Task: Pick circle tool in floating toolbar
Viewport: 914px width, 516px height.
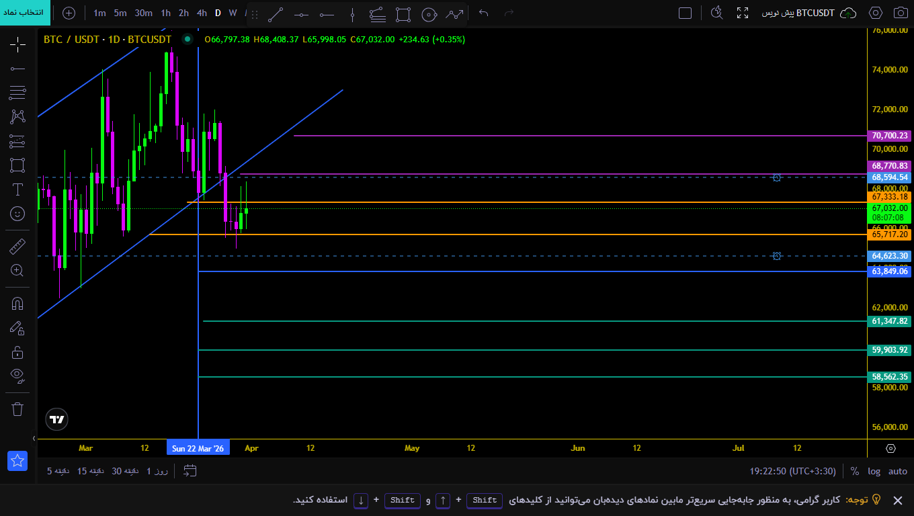Action: click(429, 13)
